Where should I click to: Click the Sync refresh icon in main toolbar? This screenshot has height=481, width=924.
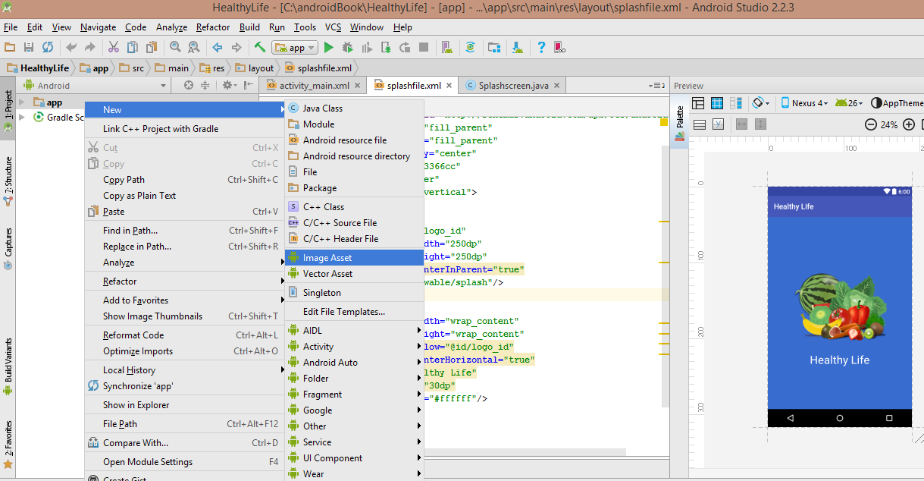coord(48,47)
